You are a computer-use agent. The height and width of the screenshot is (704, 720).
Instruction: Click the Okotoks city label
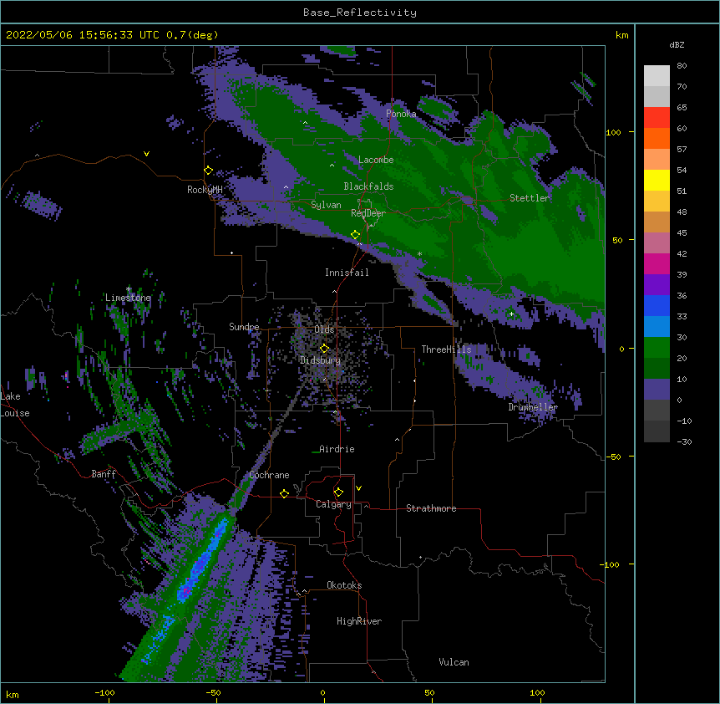[344, 585]
